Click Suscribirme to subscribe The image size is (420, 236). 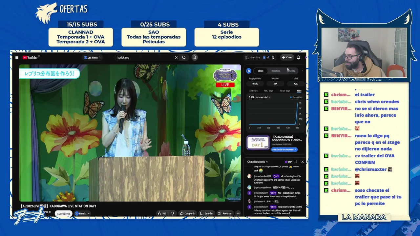pos(64,213)
